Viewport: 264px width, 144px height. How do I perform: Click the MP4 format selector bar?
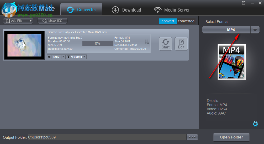(226, 30)
